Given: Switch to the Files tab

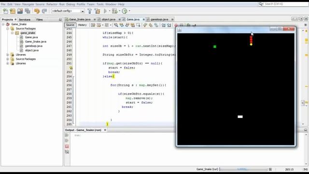Looking at the screenshot, I should pos(40,19).
